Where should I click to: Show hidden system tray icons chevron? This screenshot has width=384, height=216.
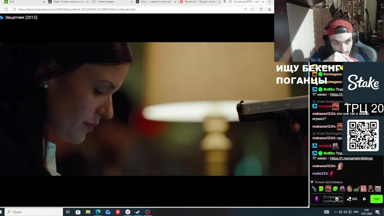click(x=335, y=212)
